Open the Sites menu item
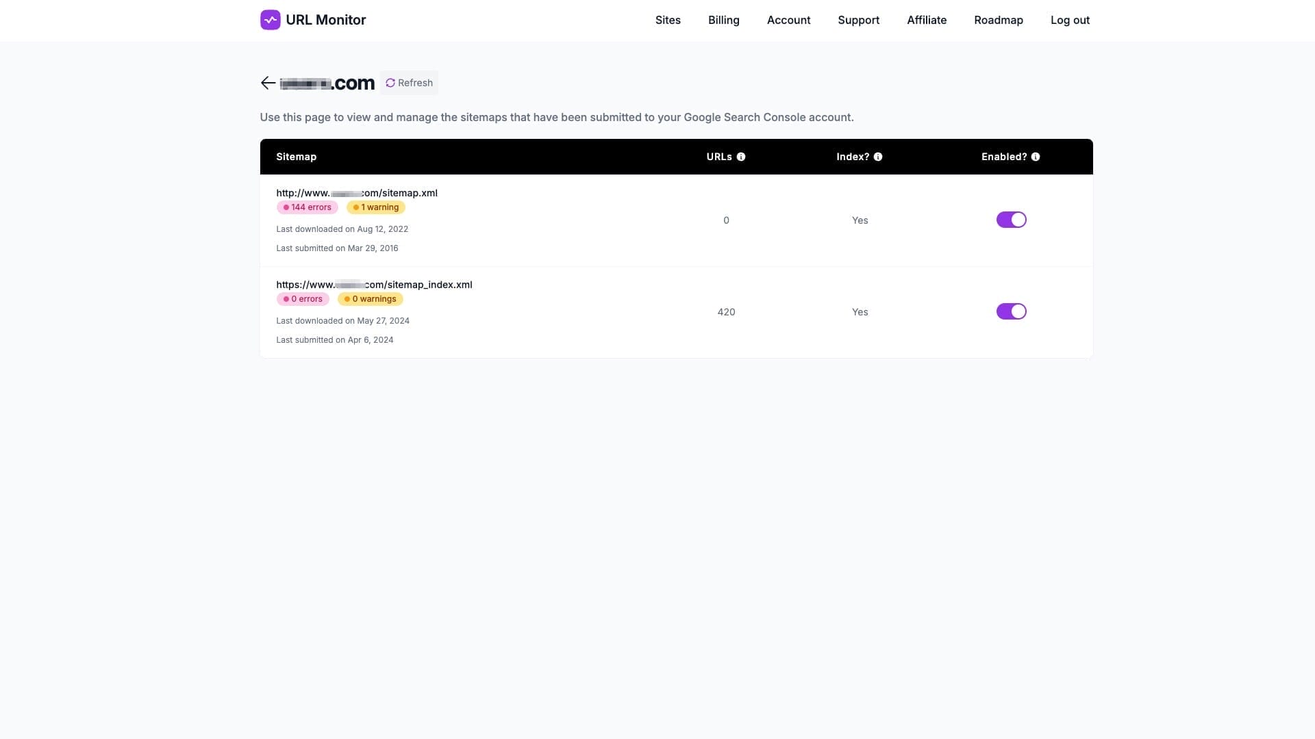Screen dimensions: 1315x739 (x=668, y=21)
